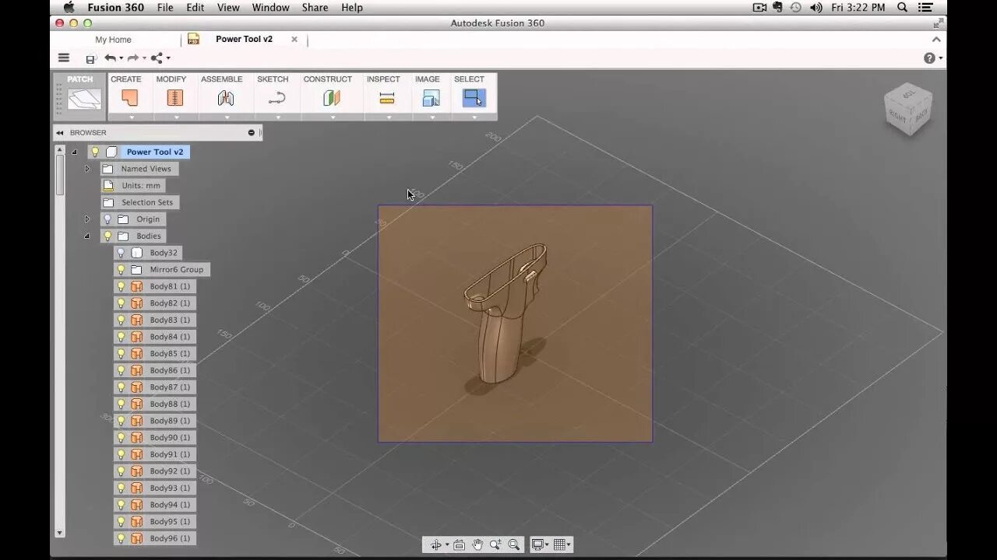
Task: Open the macOS volume control
Action: [x=816, y=8]
